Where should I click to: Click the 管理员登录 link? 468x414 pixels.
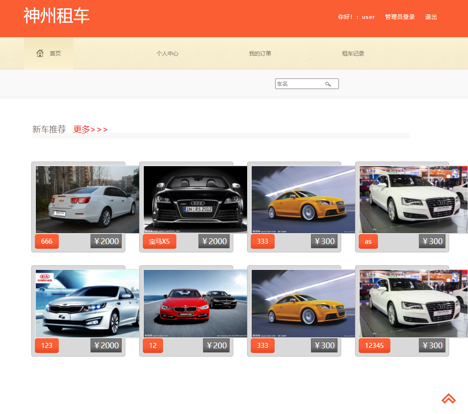399,17
